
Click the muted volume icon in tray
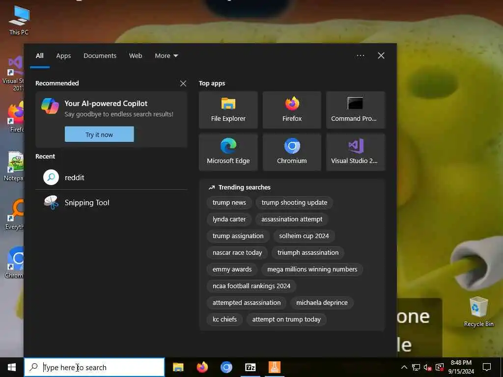click(428, 367)
